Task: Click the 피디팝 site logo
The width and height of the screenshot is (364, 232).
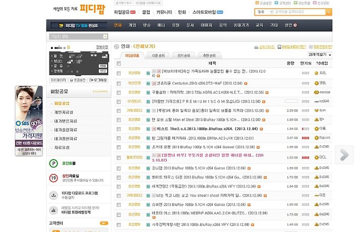Action: 93,9
